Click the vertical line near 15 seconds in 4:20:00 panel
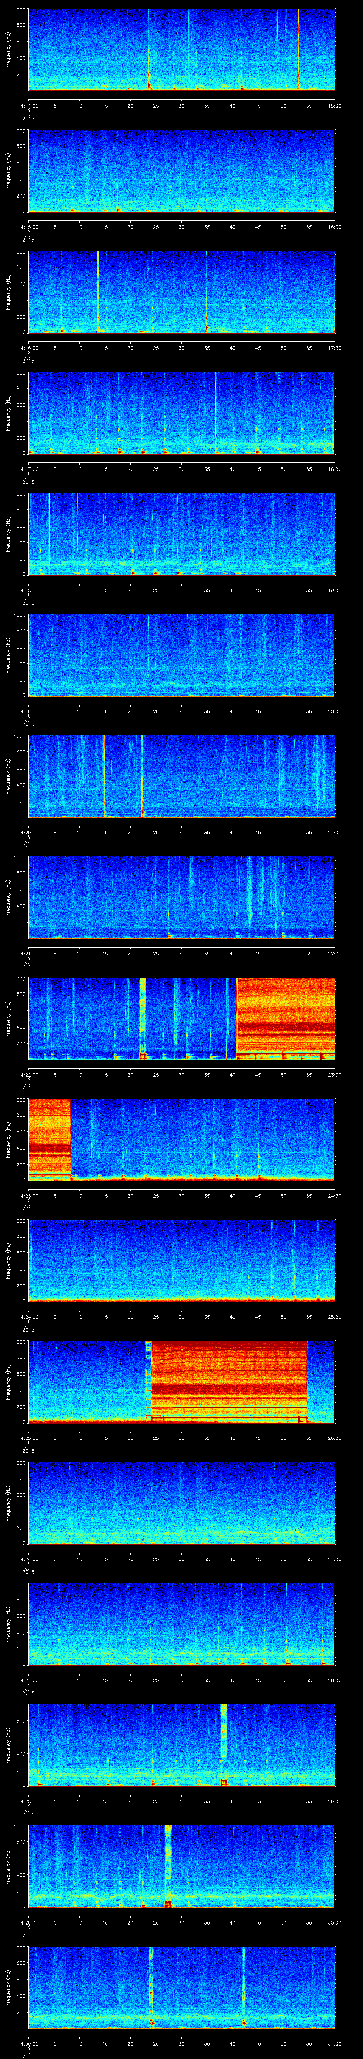Image resolution: width=363 pixels, height=2059 pixels. [104, 775]
